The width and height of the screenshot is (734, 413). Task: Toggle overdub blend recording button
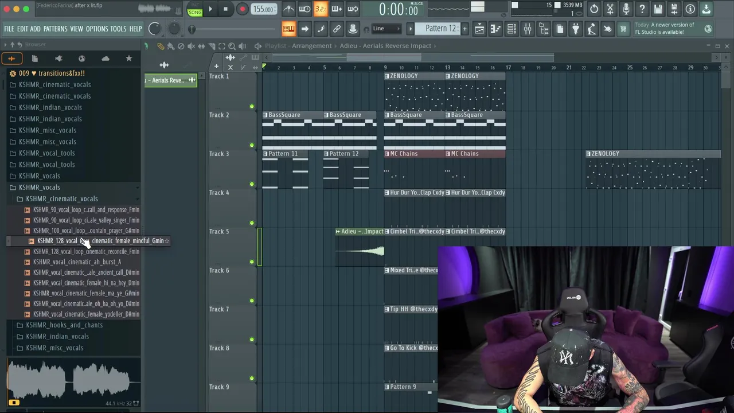[x=337, y=9]
